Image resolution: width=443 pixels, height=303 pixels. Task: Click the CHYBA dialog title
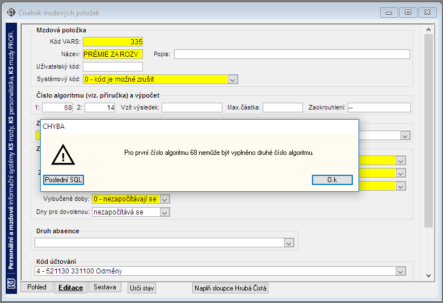(x=54, y=127)
